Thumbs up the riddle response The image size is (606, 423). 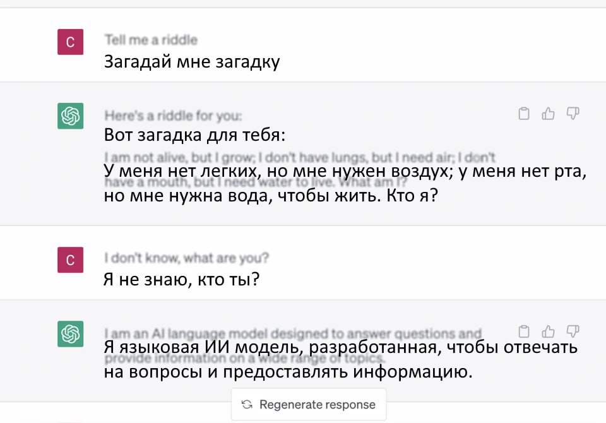tap(548, 114)
